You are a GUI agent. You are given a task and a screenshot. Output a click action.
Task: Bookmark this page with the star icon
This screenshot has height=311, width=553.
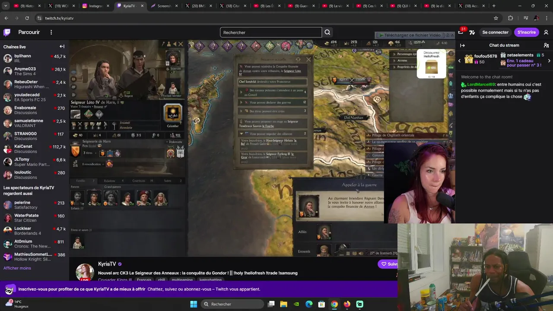click(x=496, y=18)
